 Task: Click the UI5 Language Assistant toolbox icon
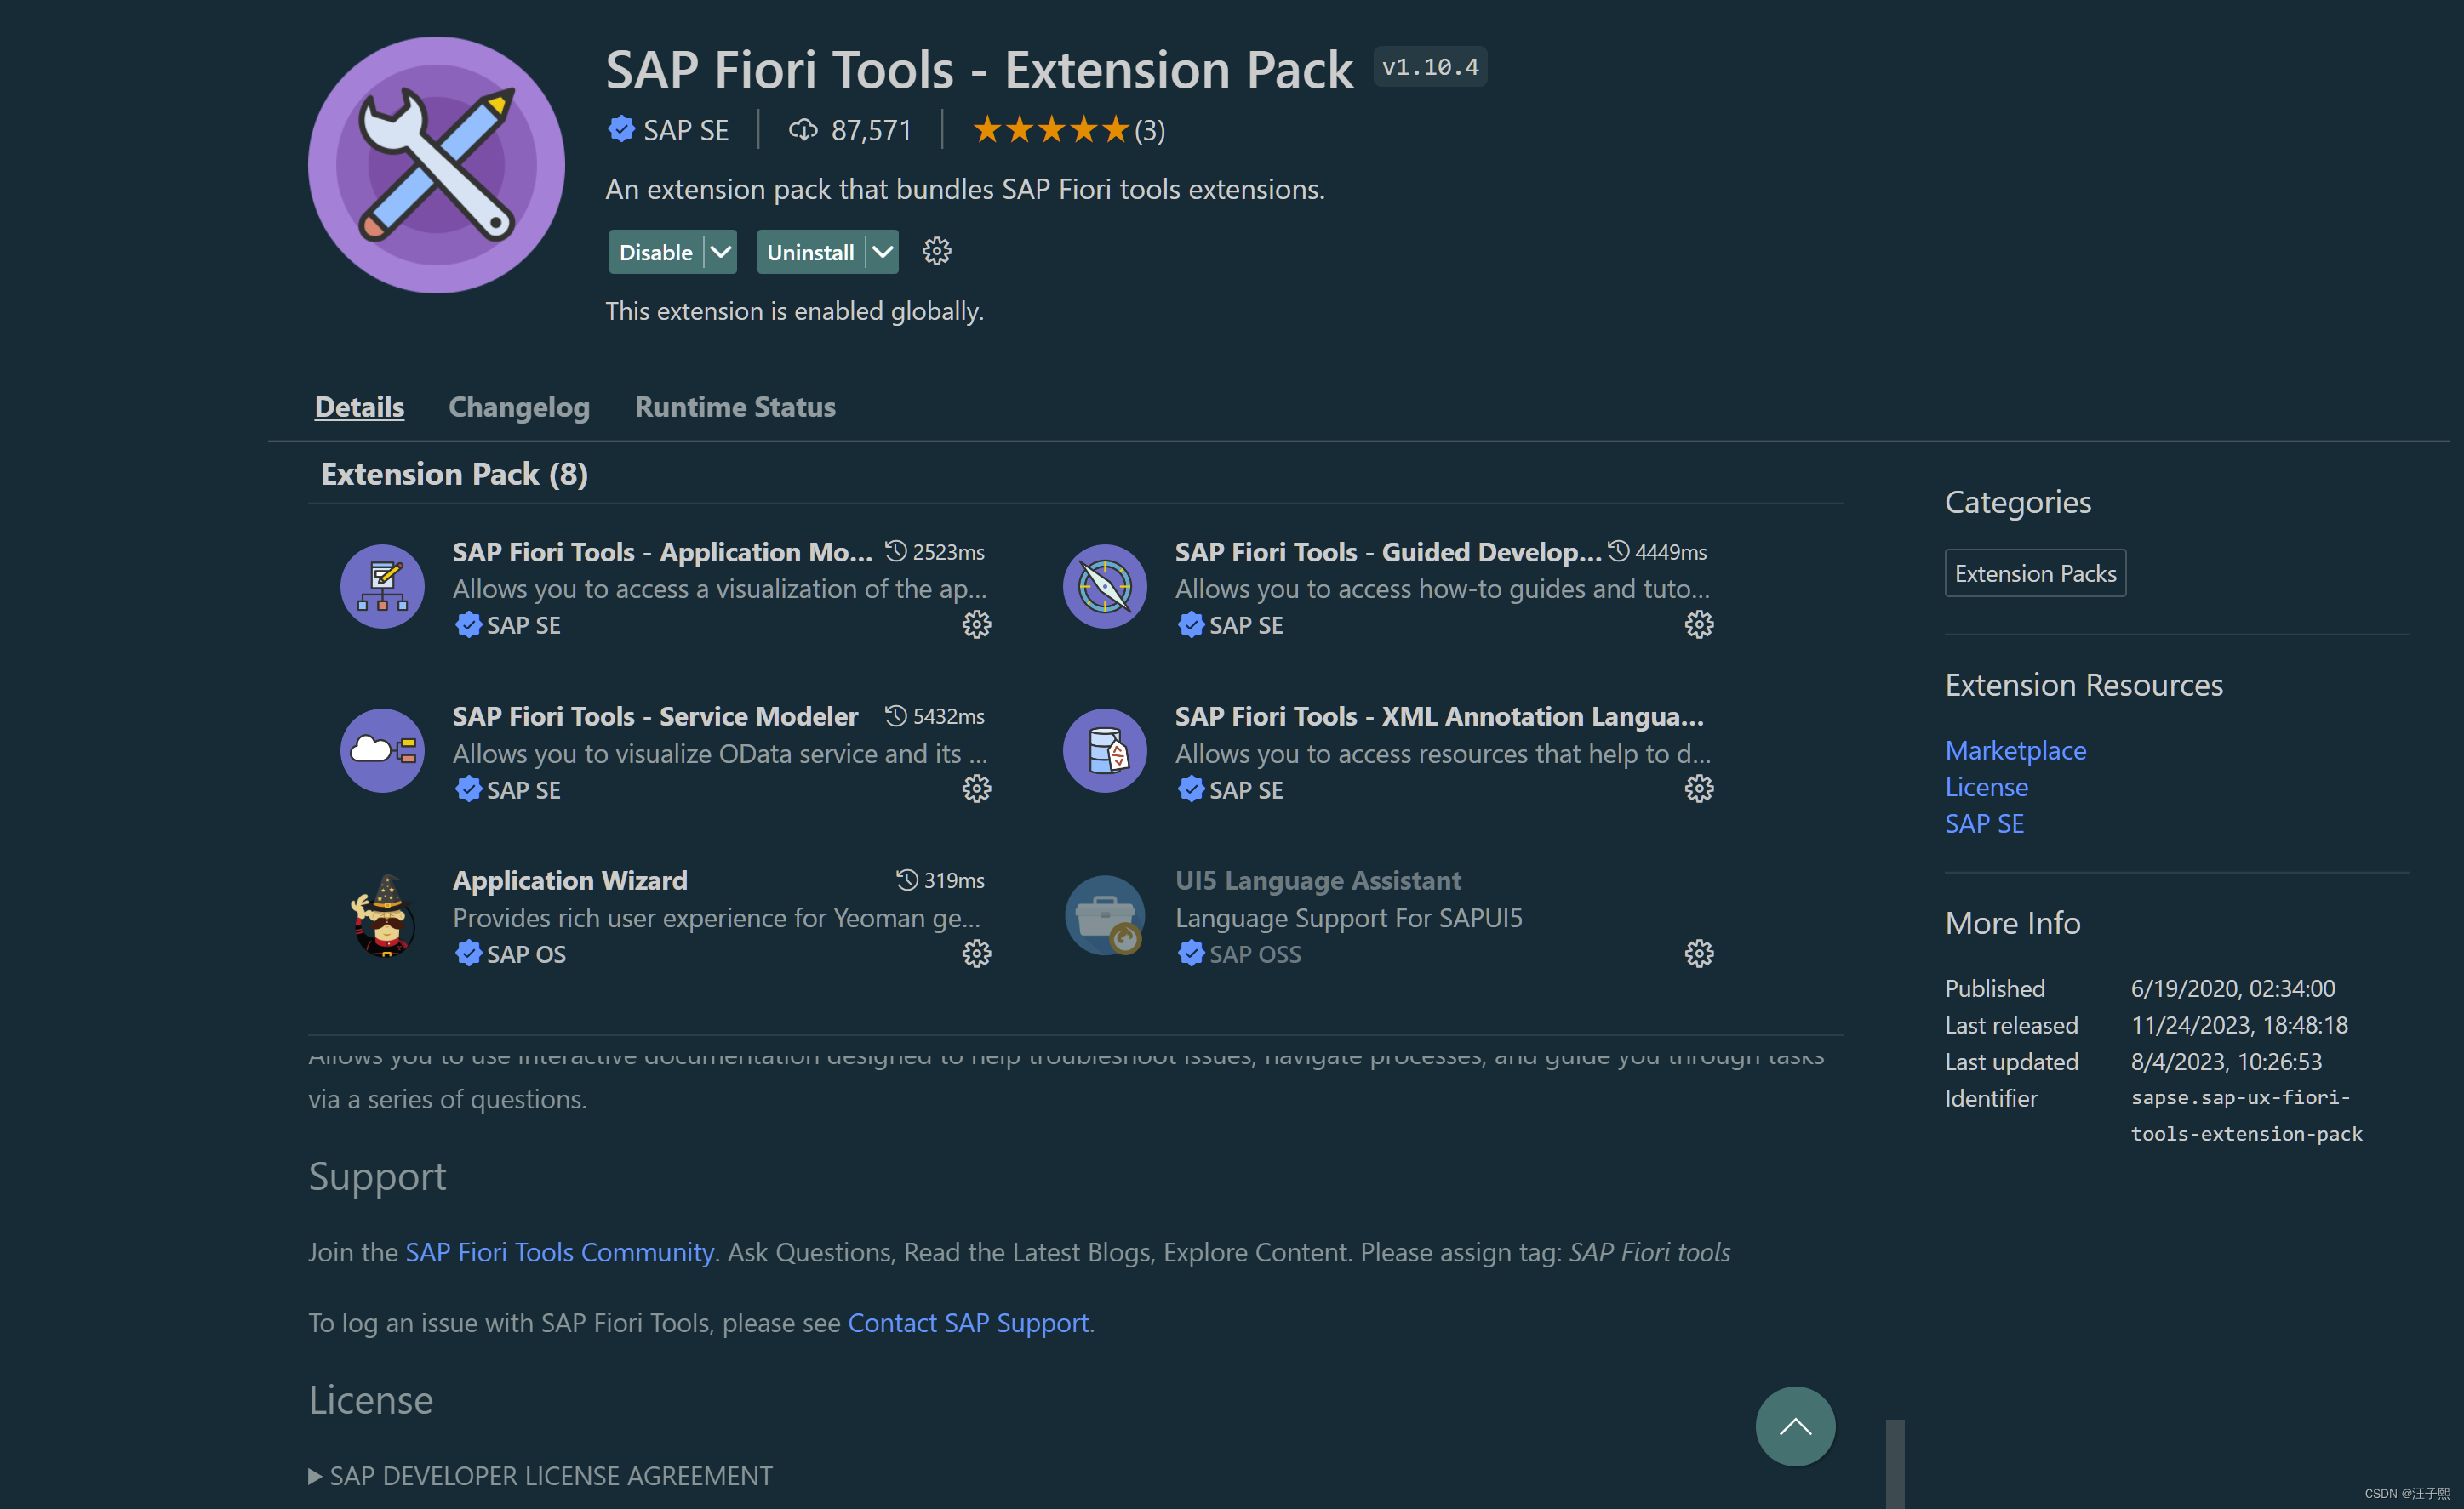(1104, 915)
